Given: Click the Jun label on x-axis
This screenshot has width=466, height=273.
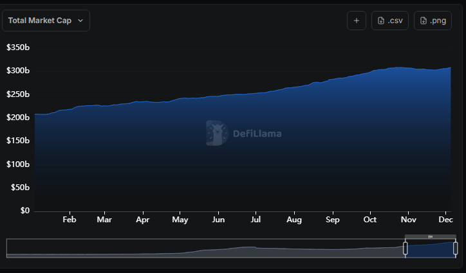Looking at the screenshot, I should coord(218,220).
